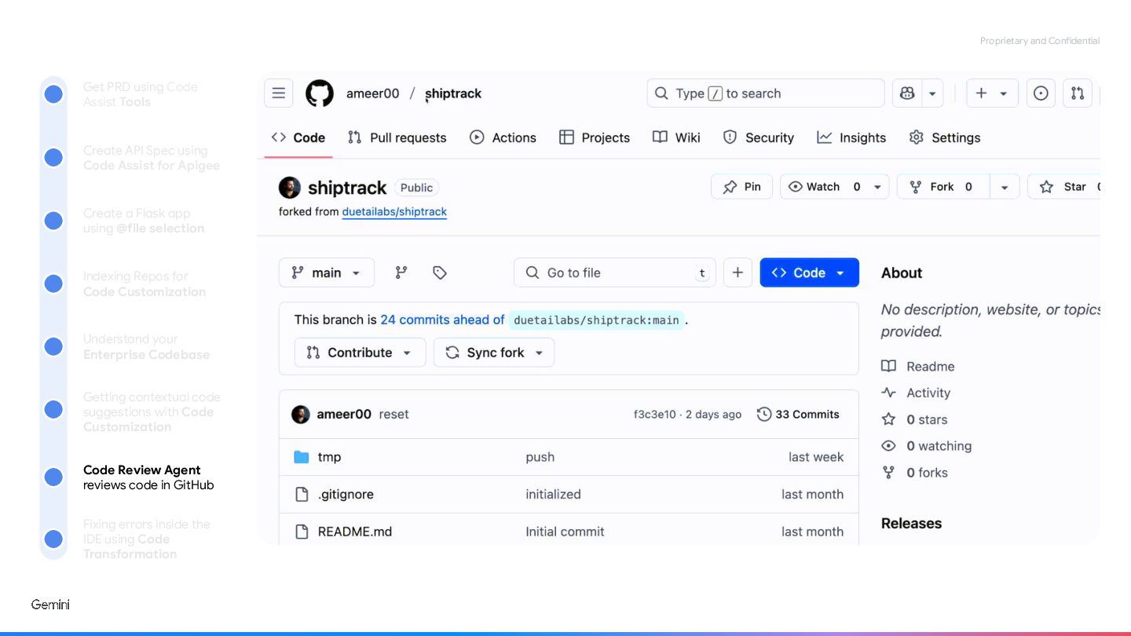Switch to the Settings tab
Viewport: 1131px width, 636px height.
(945, 137)
